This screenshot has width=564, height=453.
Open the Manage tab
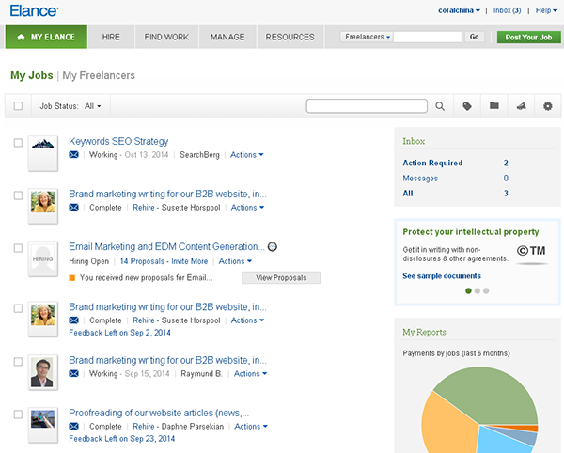click(x=227, y=37)
